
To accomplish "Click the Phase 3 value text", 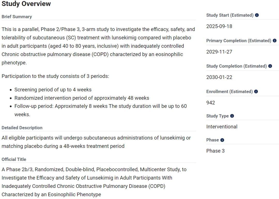I will pos(215,151).
